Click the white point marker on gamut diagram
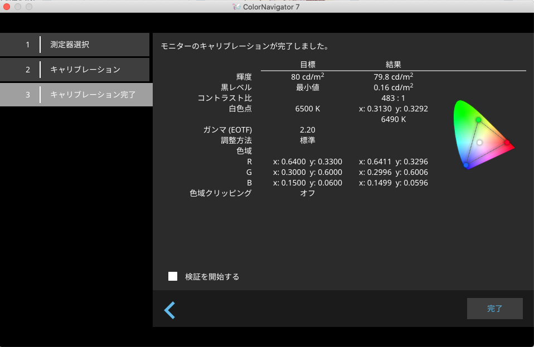The width and height of the screenshot is (534, 347). click(x=479, y=142)
